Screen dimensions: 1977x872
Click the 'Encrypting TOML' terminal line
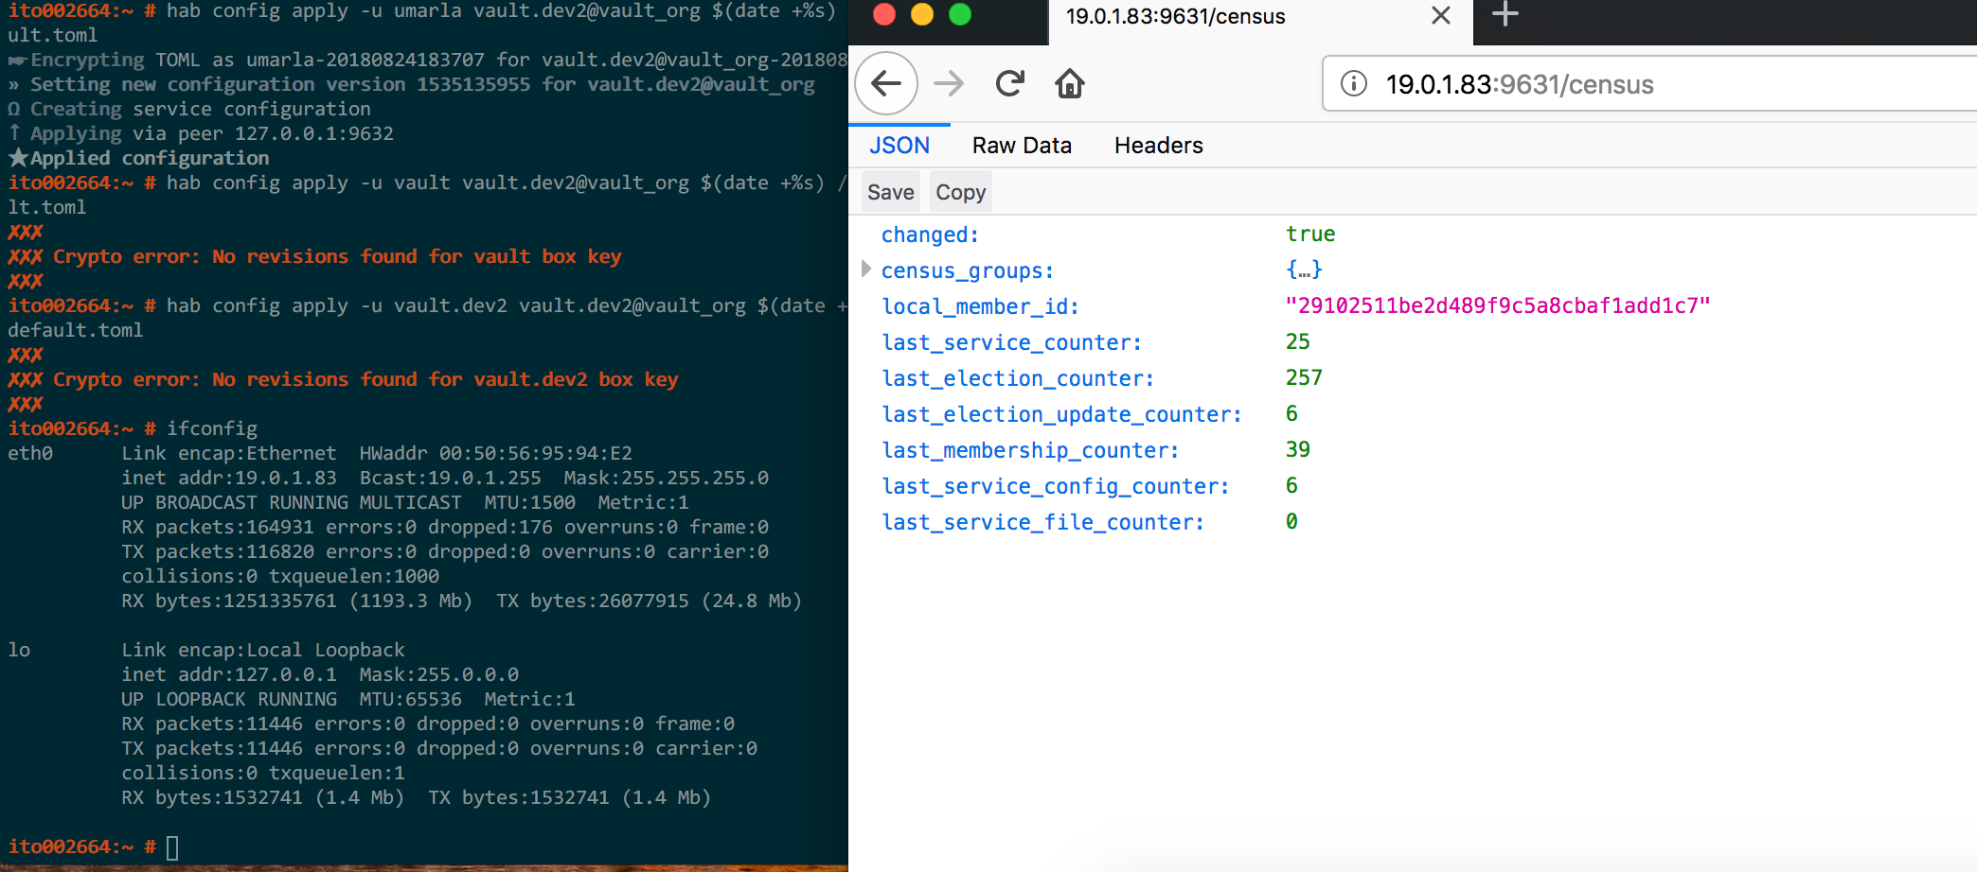pos(428,60)
